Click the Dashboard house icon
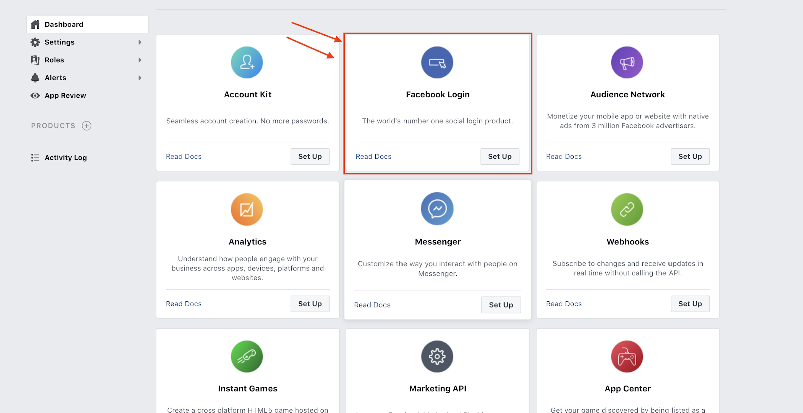Viewport: 803px width, 413px height. pos(35,24)
